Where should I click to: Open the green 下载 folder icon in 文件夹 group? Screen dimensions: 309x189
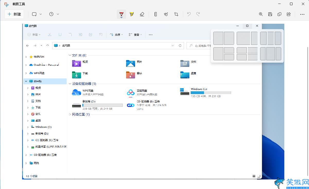76,75
